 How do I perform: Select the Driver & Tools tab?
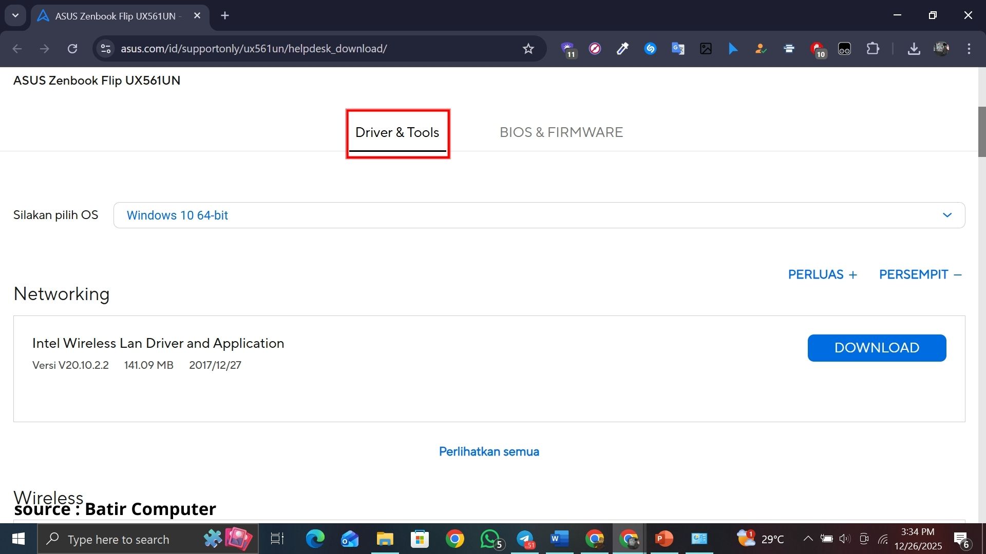pos(397,132)
